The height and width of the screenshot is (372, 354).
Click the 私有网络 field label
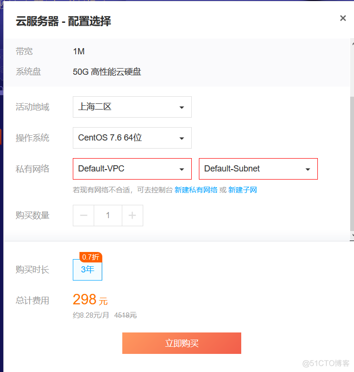32,169
